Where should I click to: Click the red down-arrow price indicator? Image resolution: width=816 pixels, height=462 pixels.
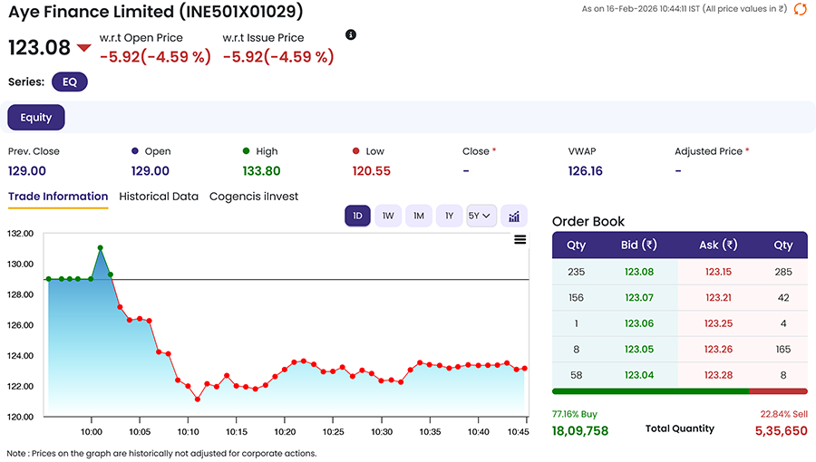(83, 48)
